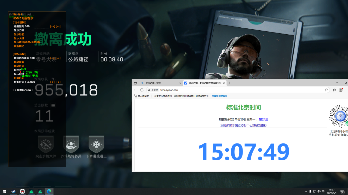Click the 击败数 list icon beside 总击败数
348x195 pixels.
pyautogui.click(x=53, y=105)
